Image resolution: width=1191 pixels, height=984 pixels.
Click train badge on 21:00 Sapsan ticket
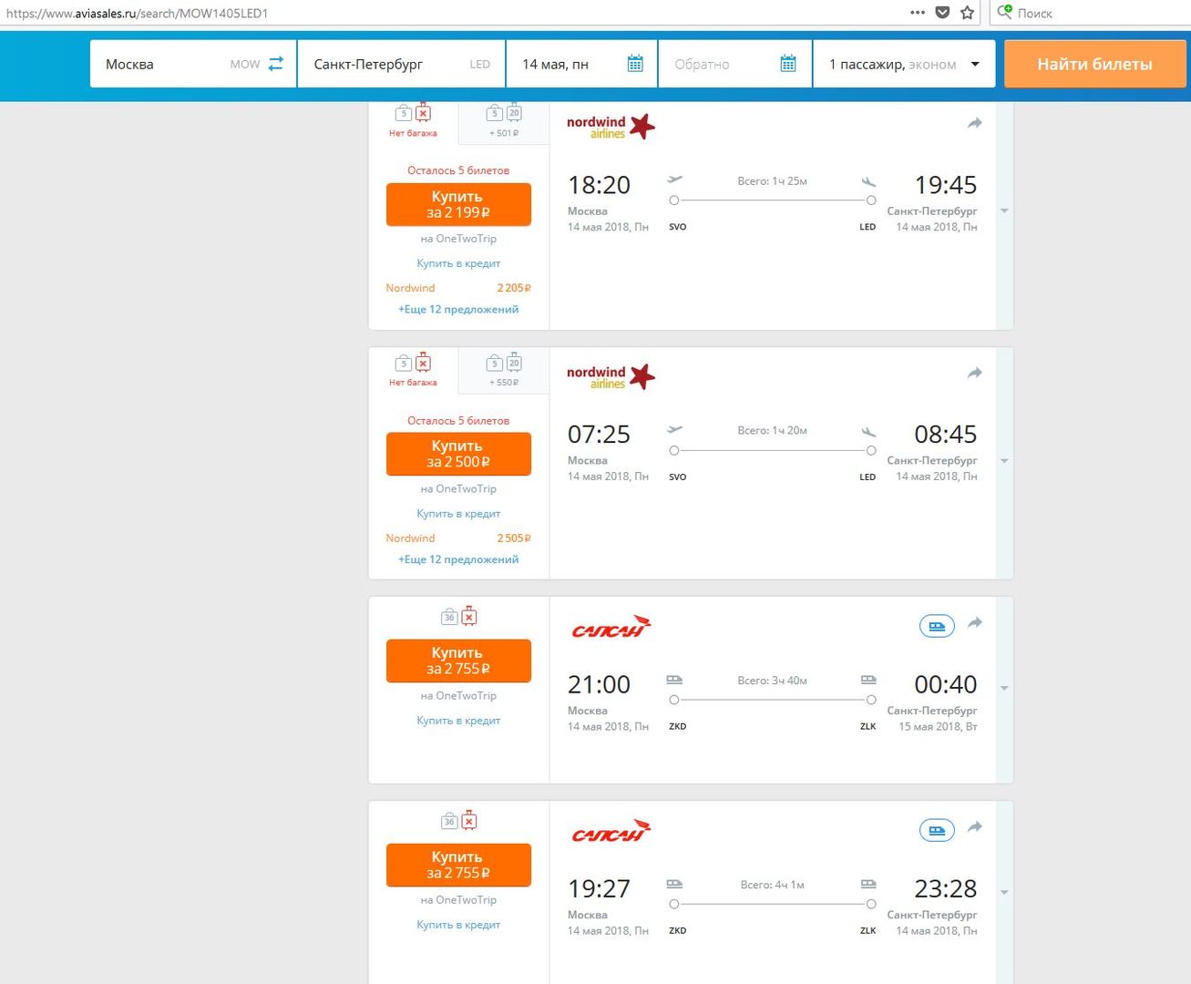point(936,626)
